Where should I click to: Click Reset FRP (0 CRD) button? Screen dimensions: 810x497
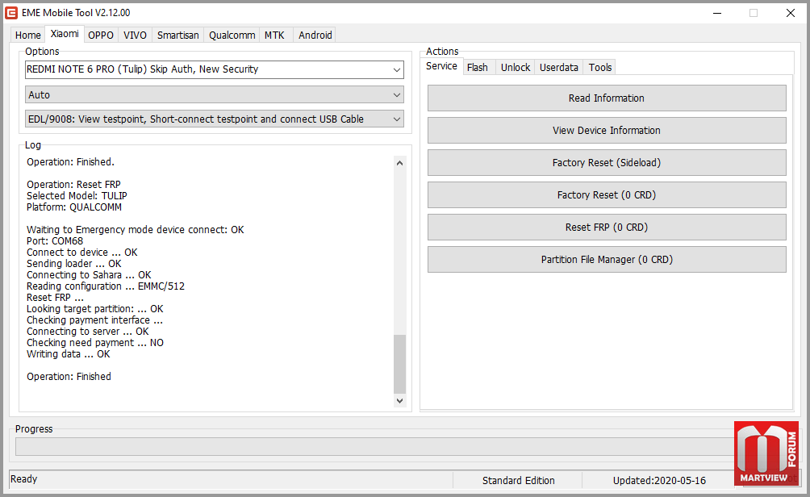607,228
